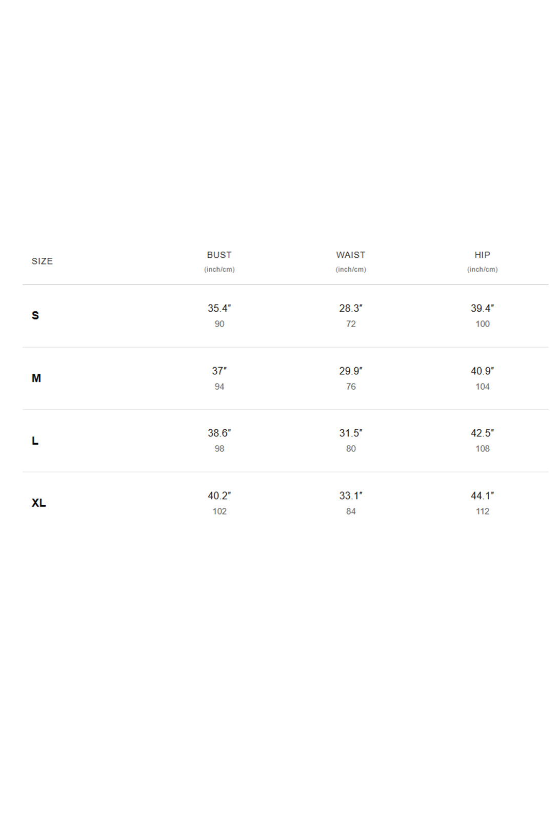
Task: Click bust value 38.6" for size L
Action: click(219, 433)
